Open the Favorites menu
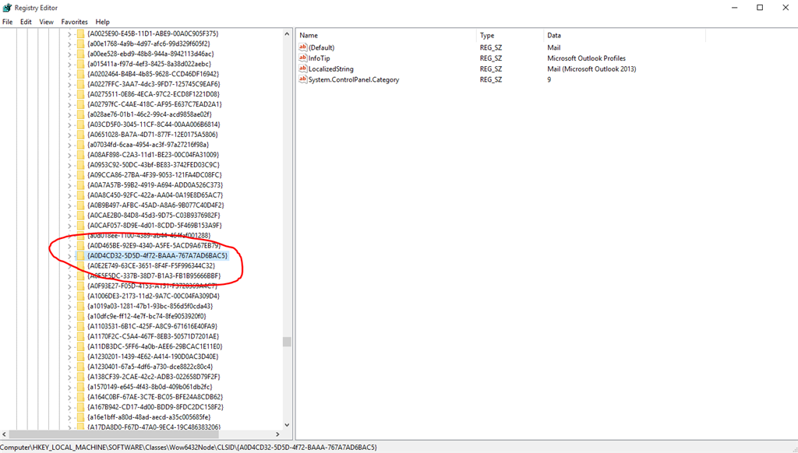Viewport: 798px width, 453px height. coord(74,21)
